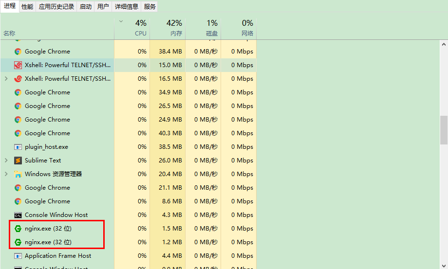Switch to the 性能 tab
The height and width of the screenshot is (269, 448).
[27, 6]
